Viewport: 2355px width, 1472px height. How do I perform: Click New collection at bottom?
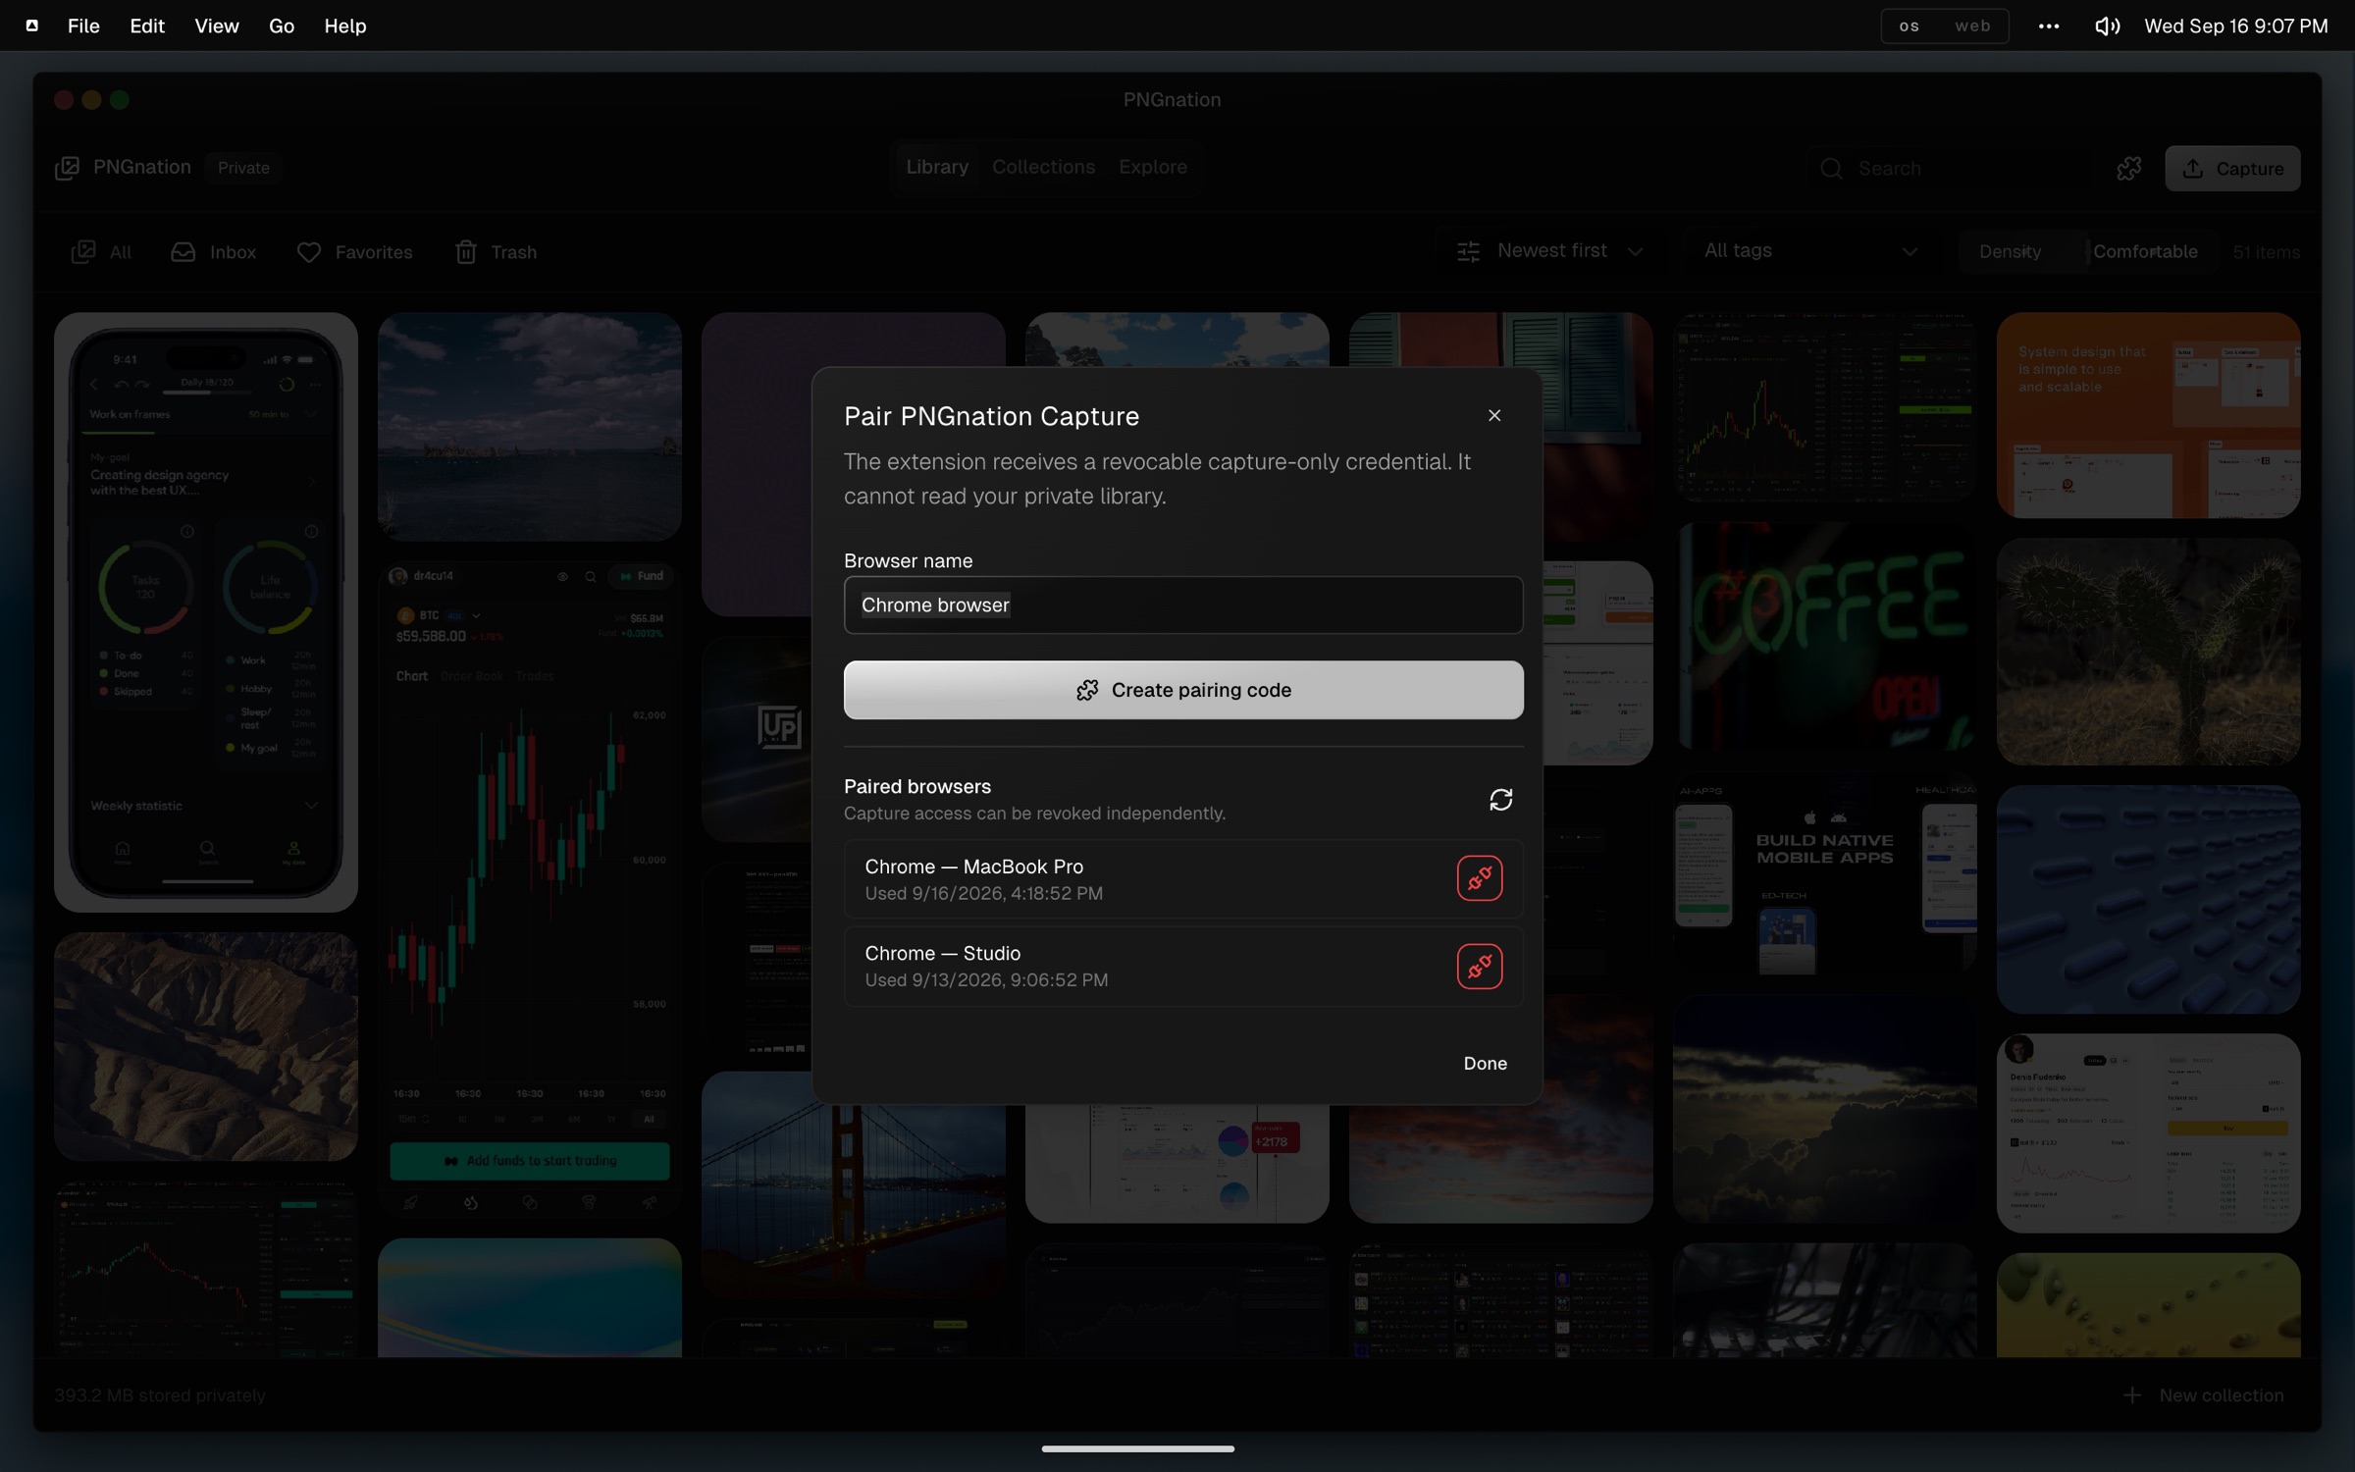2204,1395
